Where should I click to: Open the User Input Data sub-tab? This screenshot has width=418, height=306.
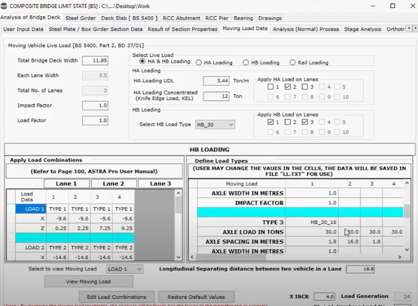point(23,29)
